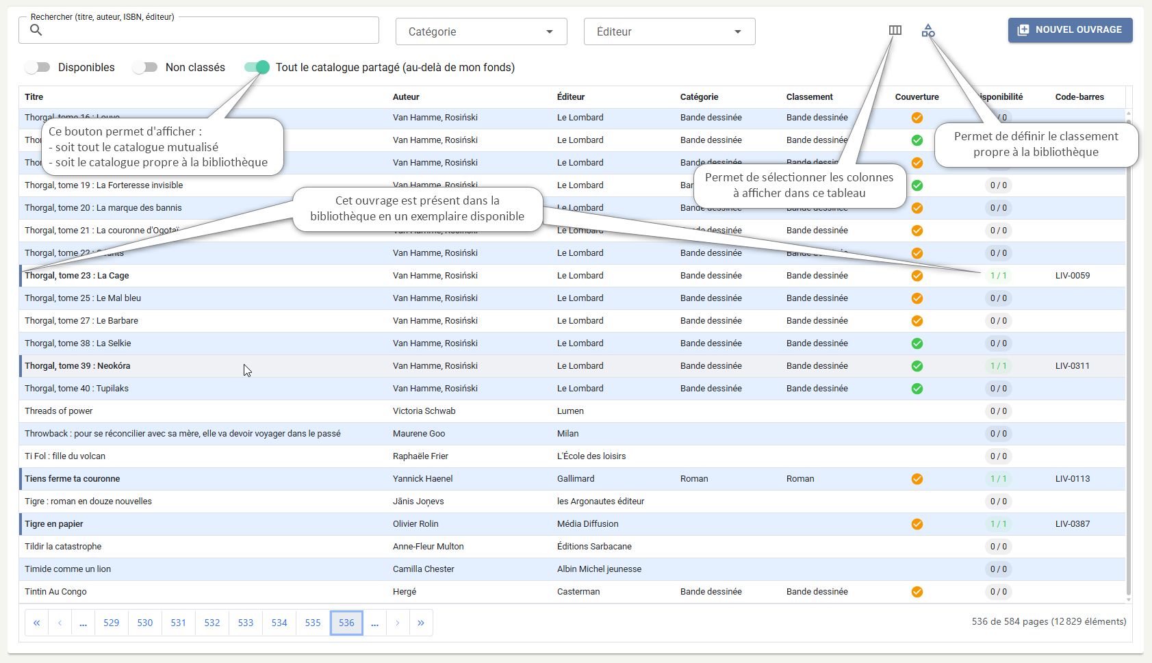Click orange cover icon for Tigre en papier

point(917,524)
